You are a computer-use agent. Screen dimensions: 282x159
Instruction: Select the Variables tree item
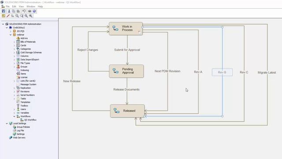(25, 113)
